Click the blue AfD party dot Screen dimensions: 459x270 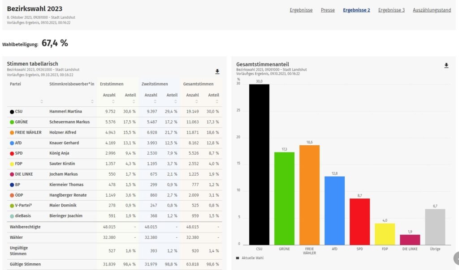coord(12,143)
